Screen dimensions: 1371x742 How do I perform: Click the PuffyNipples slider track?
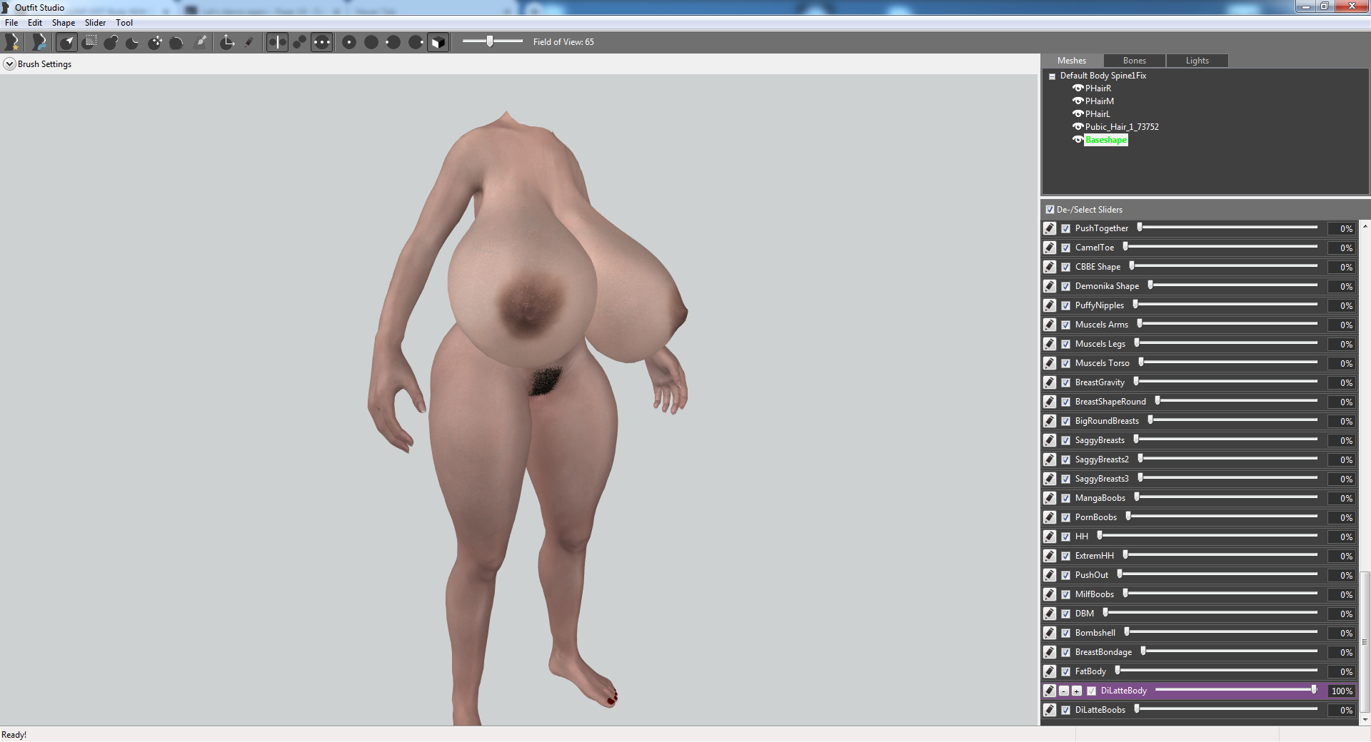point(1226,305)
